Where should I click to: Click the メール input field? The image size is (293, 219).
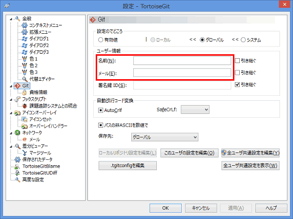[182, 72]
